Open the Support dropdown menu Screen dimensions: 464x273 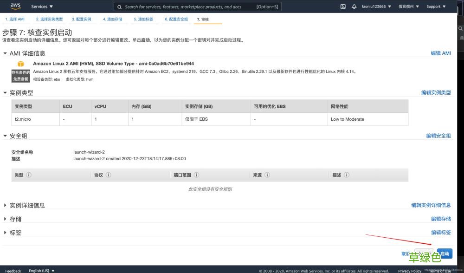pos(436,6)
